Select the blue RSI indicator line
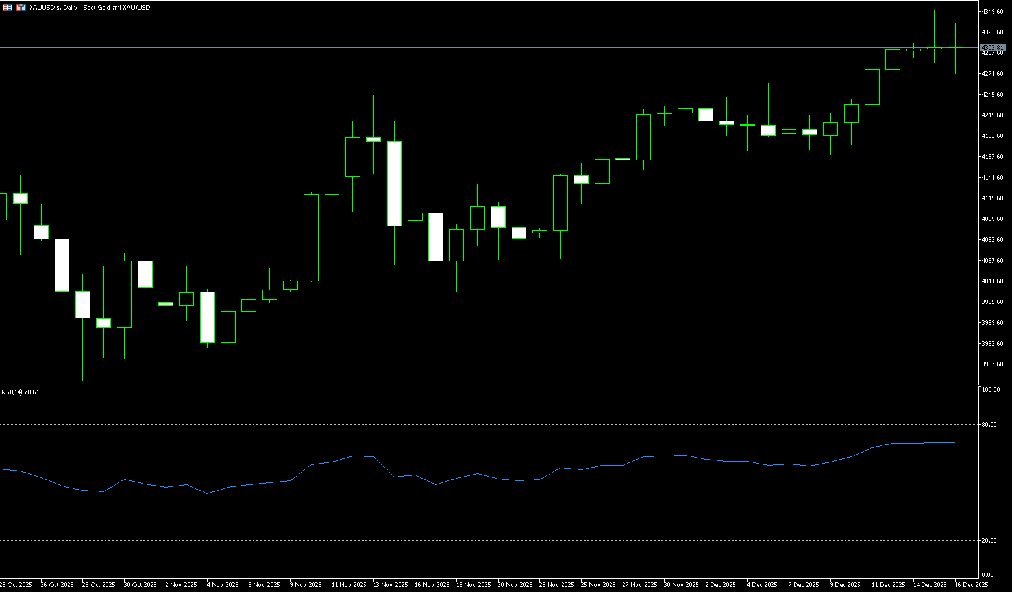Image resolution: width=1012 pixels, height=592 pixels. pos(519,480)
